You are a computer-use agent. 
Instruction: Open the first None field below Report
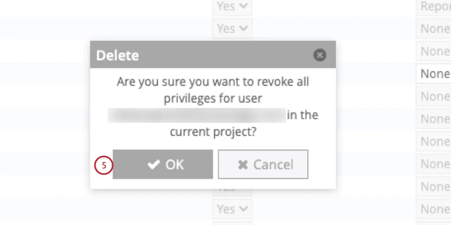(434, 29)
